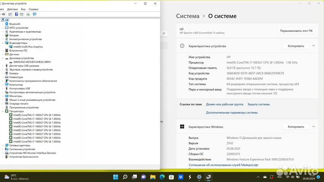Viewport: 324px width, 182px height.
Task: Select the Мониторы monitor icon
Action: (x=7, y=96)
